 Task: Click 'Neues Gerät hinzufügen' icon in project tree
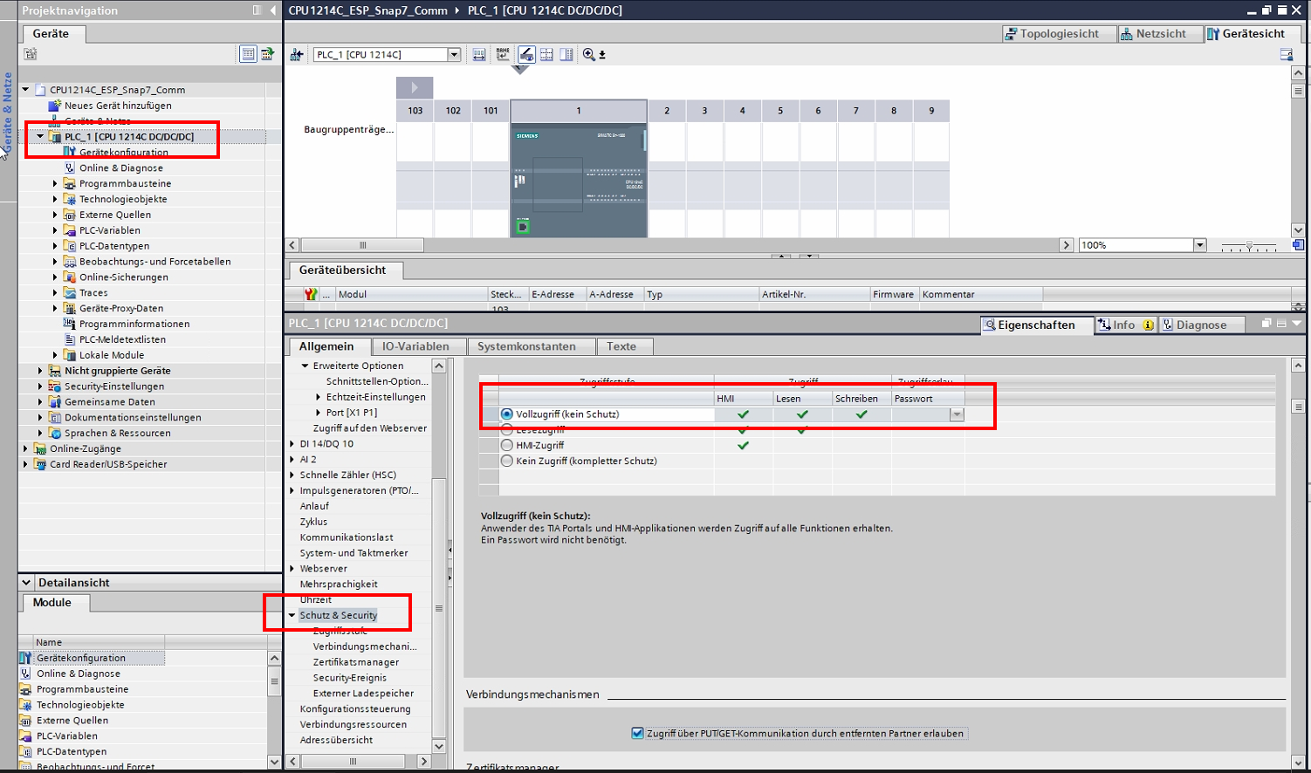(x=54, y=106)
